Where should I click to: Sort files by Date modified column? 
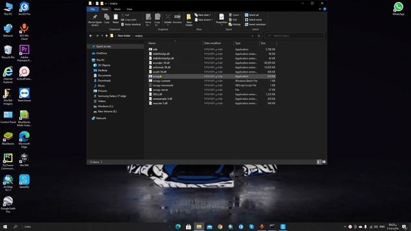pos(218,43)
